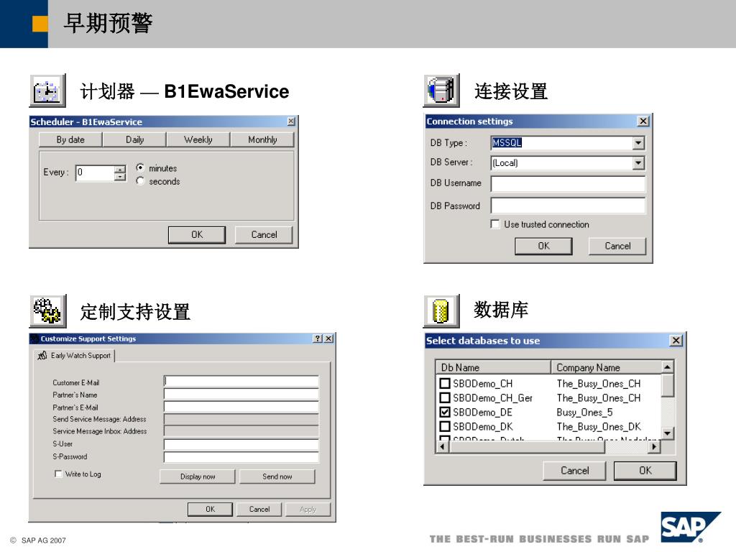Viewport: 736px width, 552px height.
Task: Click the Scheduler clock icon
Action: 47,91
